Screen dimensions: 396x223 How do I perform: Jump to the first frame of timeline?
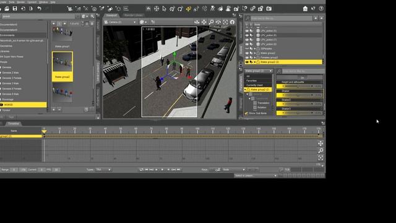(147, 170)
